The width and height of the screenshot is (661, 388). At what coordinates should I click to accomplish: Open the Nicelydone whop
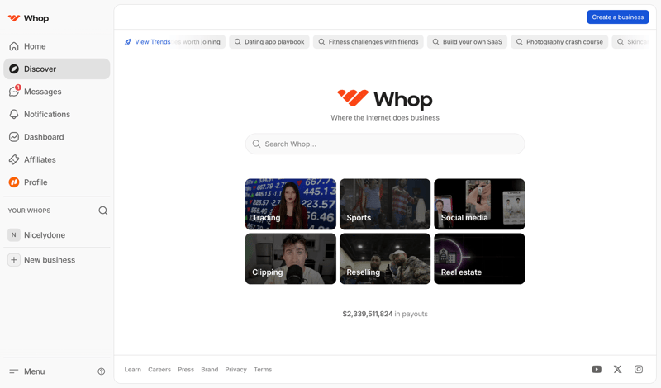[56, 235]
